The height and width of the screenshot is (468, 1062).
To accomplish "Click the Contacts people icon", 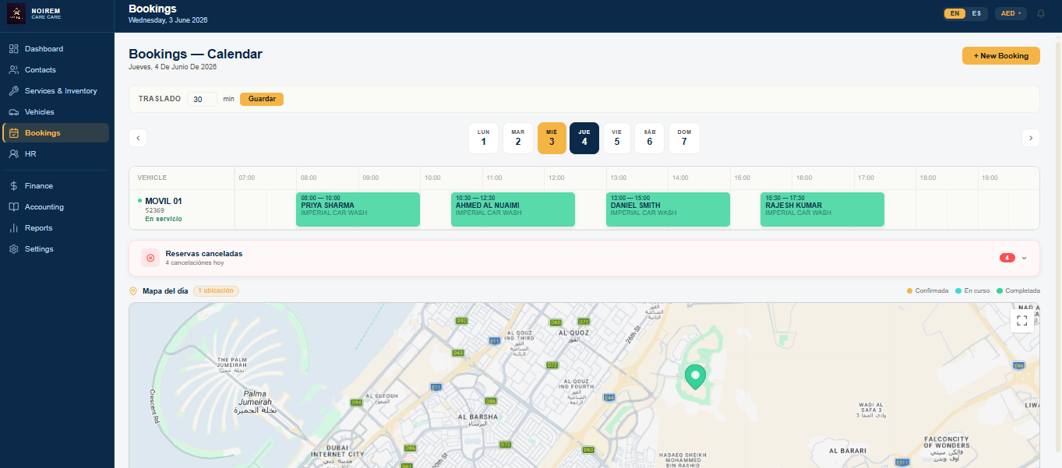I will [x=14, y=70].
